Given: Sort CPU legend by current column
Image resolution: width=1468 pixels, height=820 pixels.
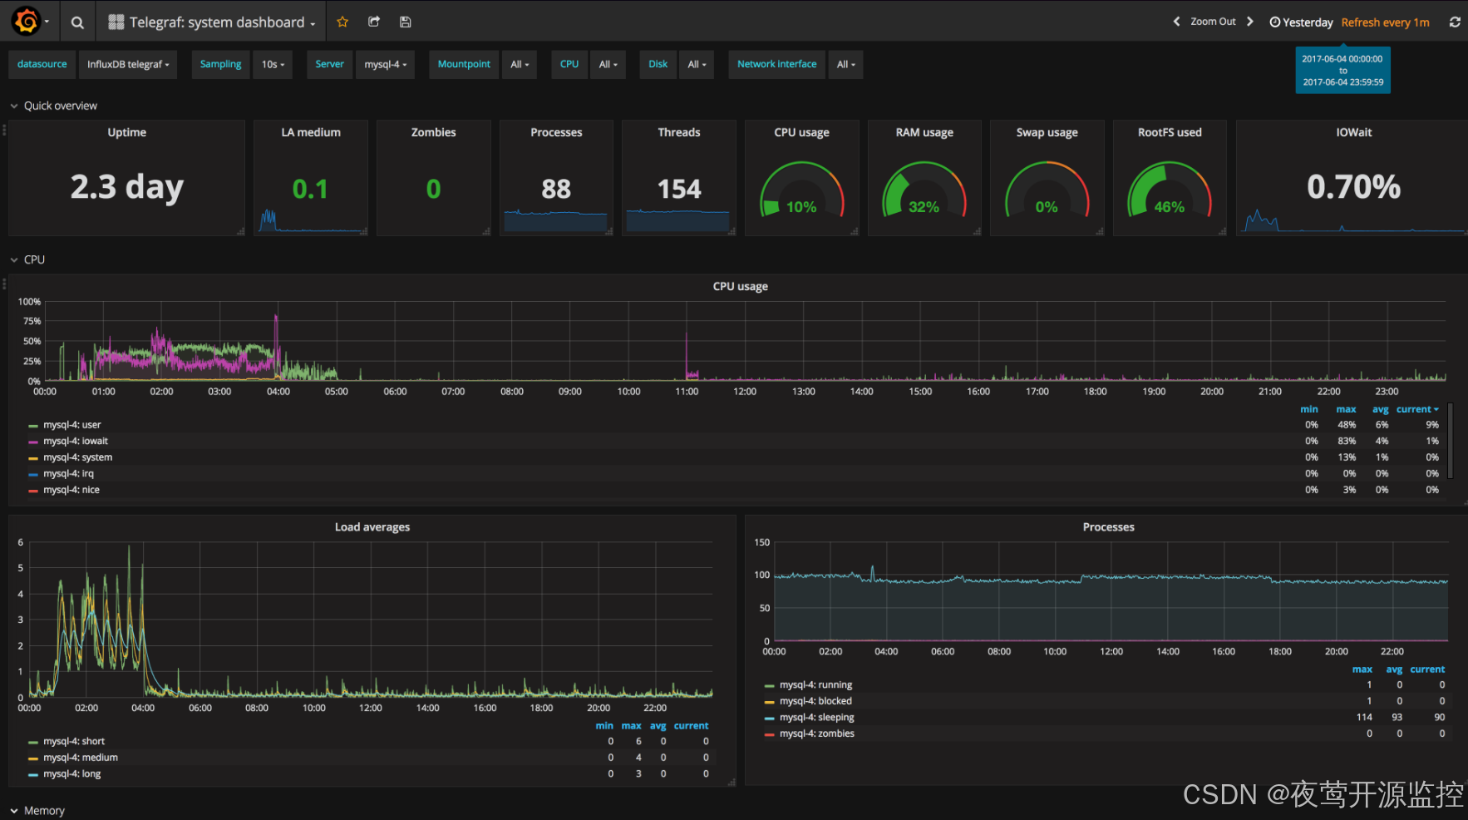Looking at the screenshot, I should pos(1416,409).
